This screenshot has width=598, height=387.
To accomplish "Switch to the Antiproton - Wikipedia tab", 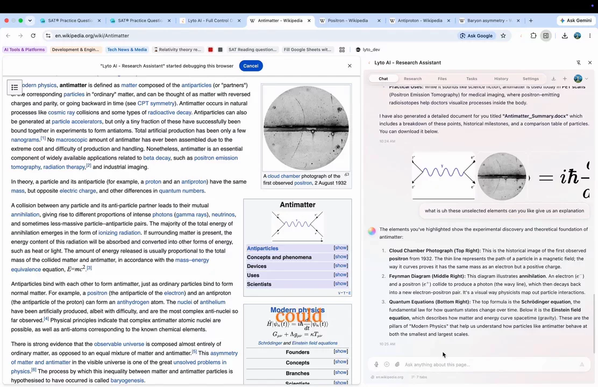I will pyautogui.click(x=420, y=20).
